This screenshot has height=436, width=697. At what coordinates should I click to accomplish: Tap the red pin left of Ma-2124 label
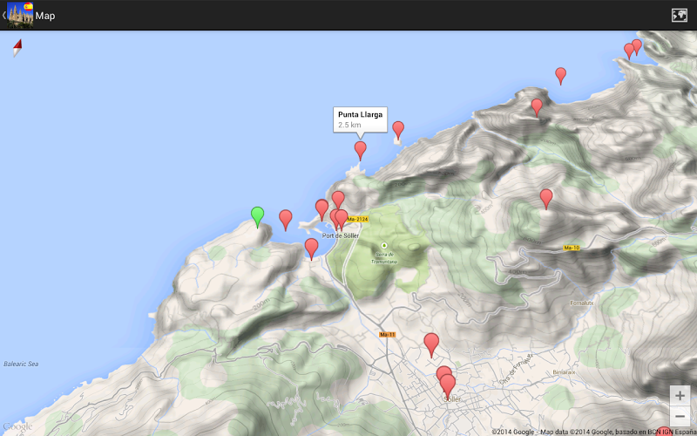(x=342, y=220)
